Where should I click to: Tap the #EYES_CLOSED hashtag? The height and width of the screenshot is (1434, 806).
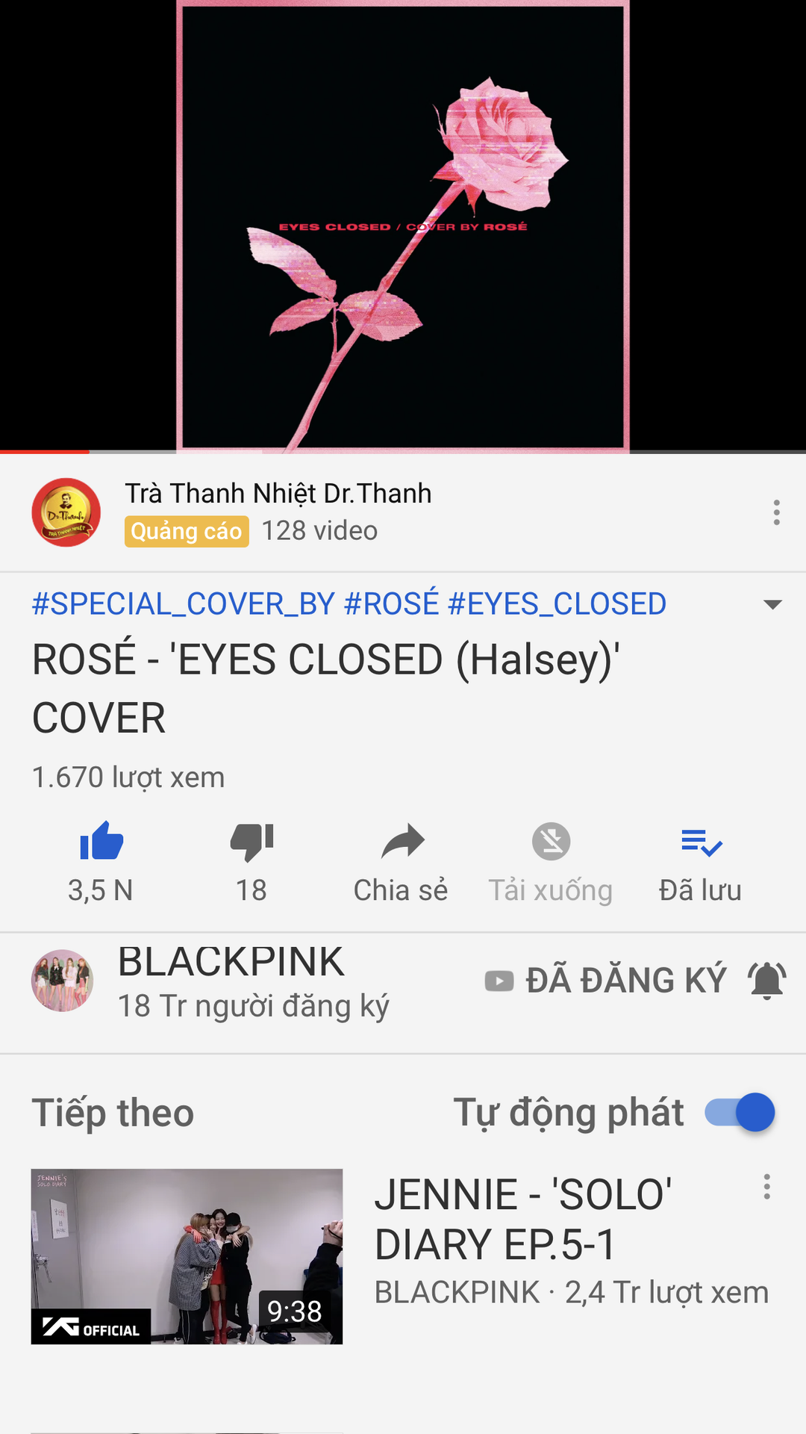pos(557,603)
